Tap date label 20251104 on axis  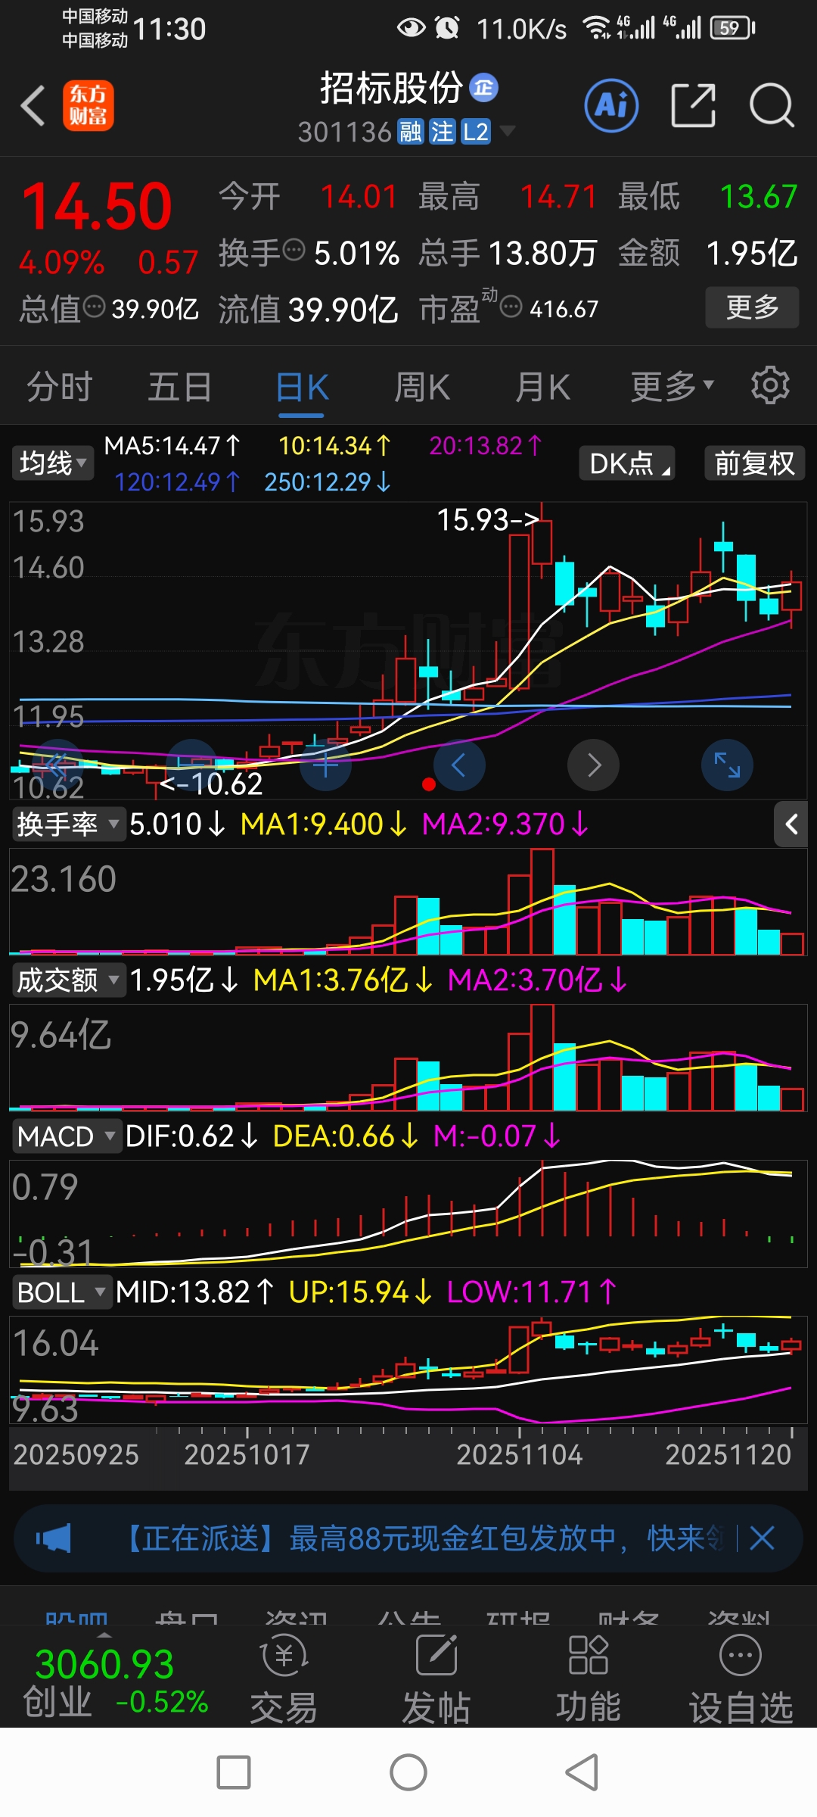(x=520, y=1454)
